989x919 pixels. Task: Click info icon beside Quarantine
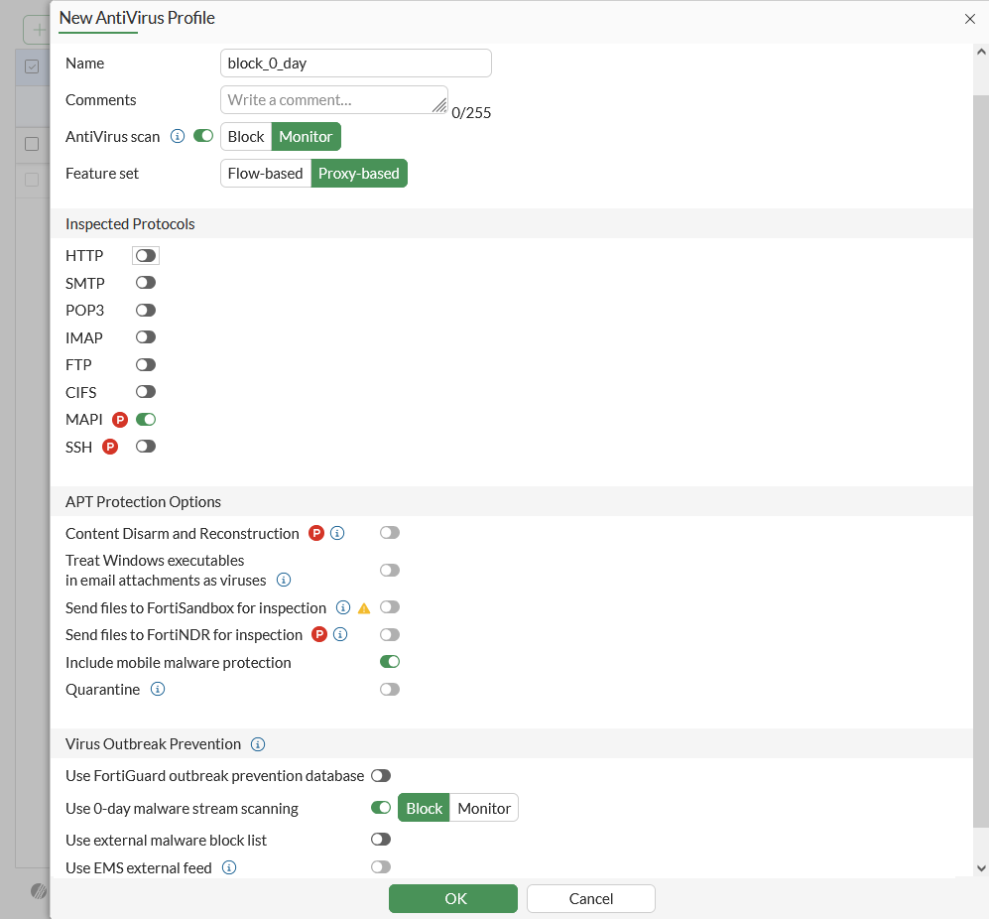pos(157,689)
